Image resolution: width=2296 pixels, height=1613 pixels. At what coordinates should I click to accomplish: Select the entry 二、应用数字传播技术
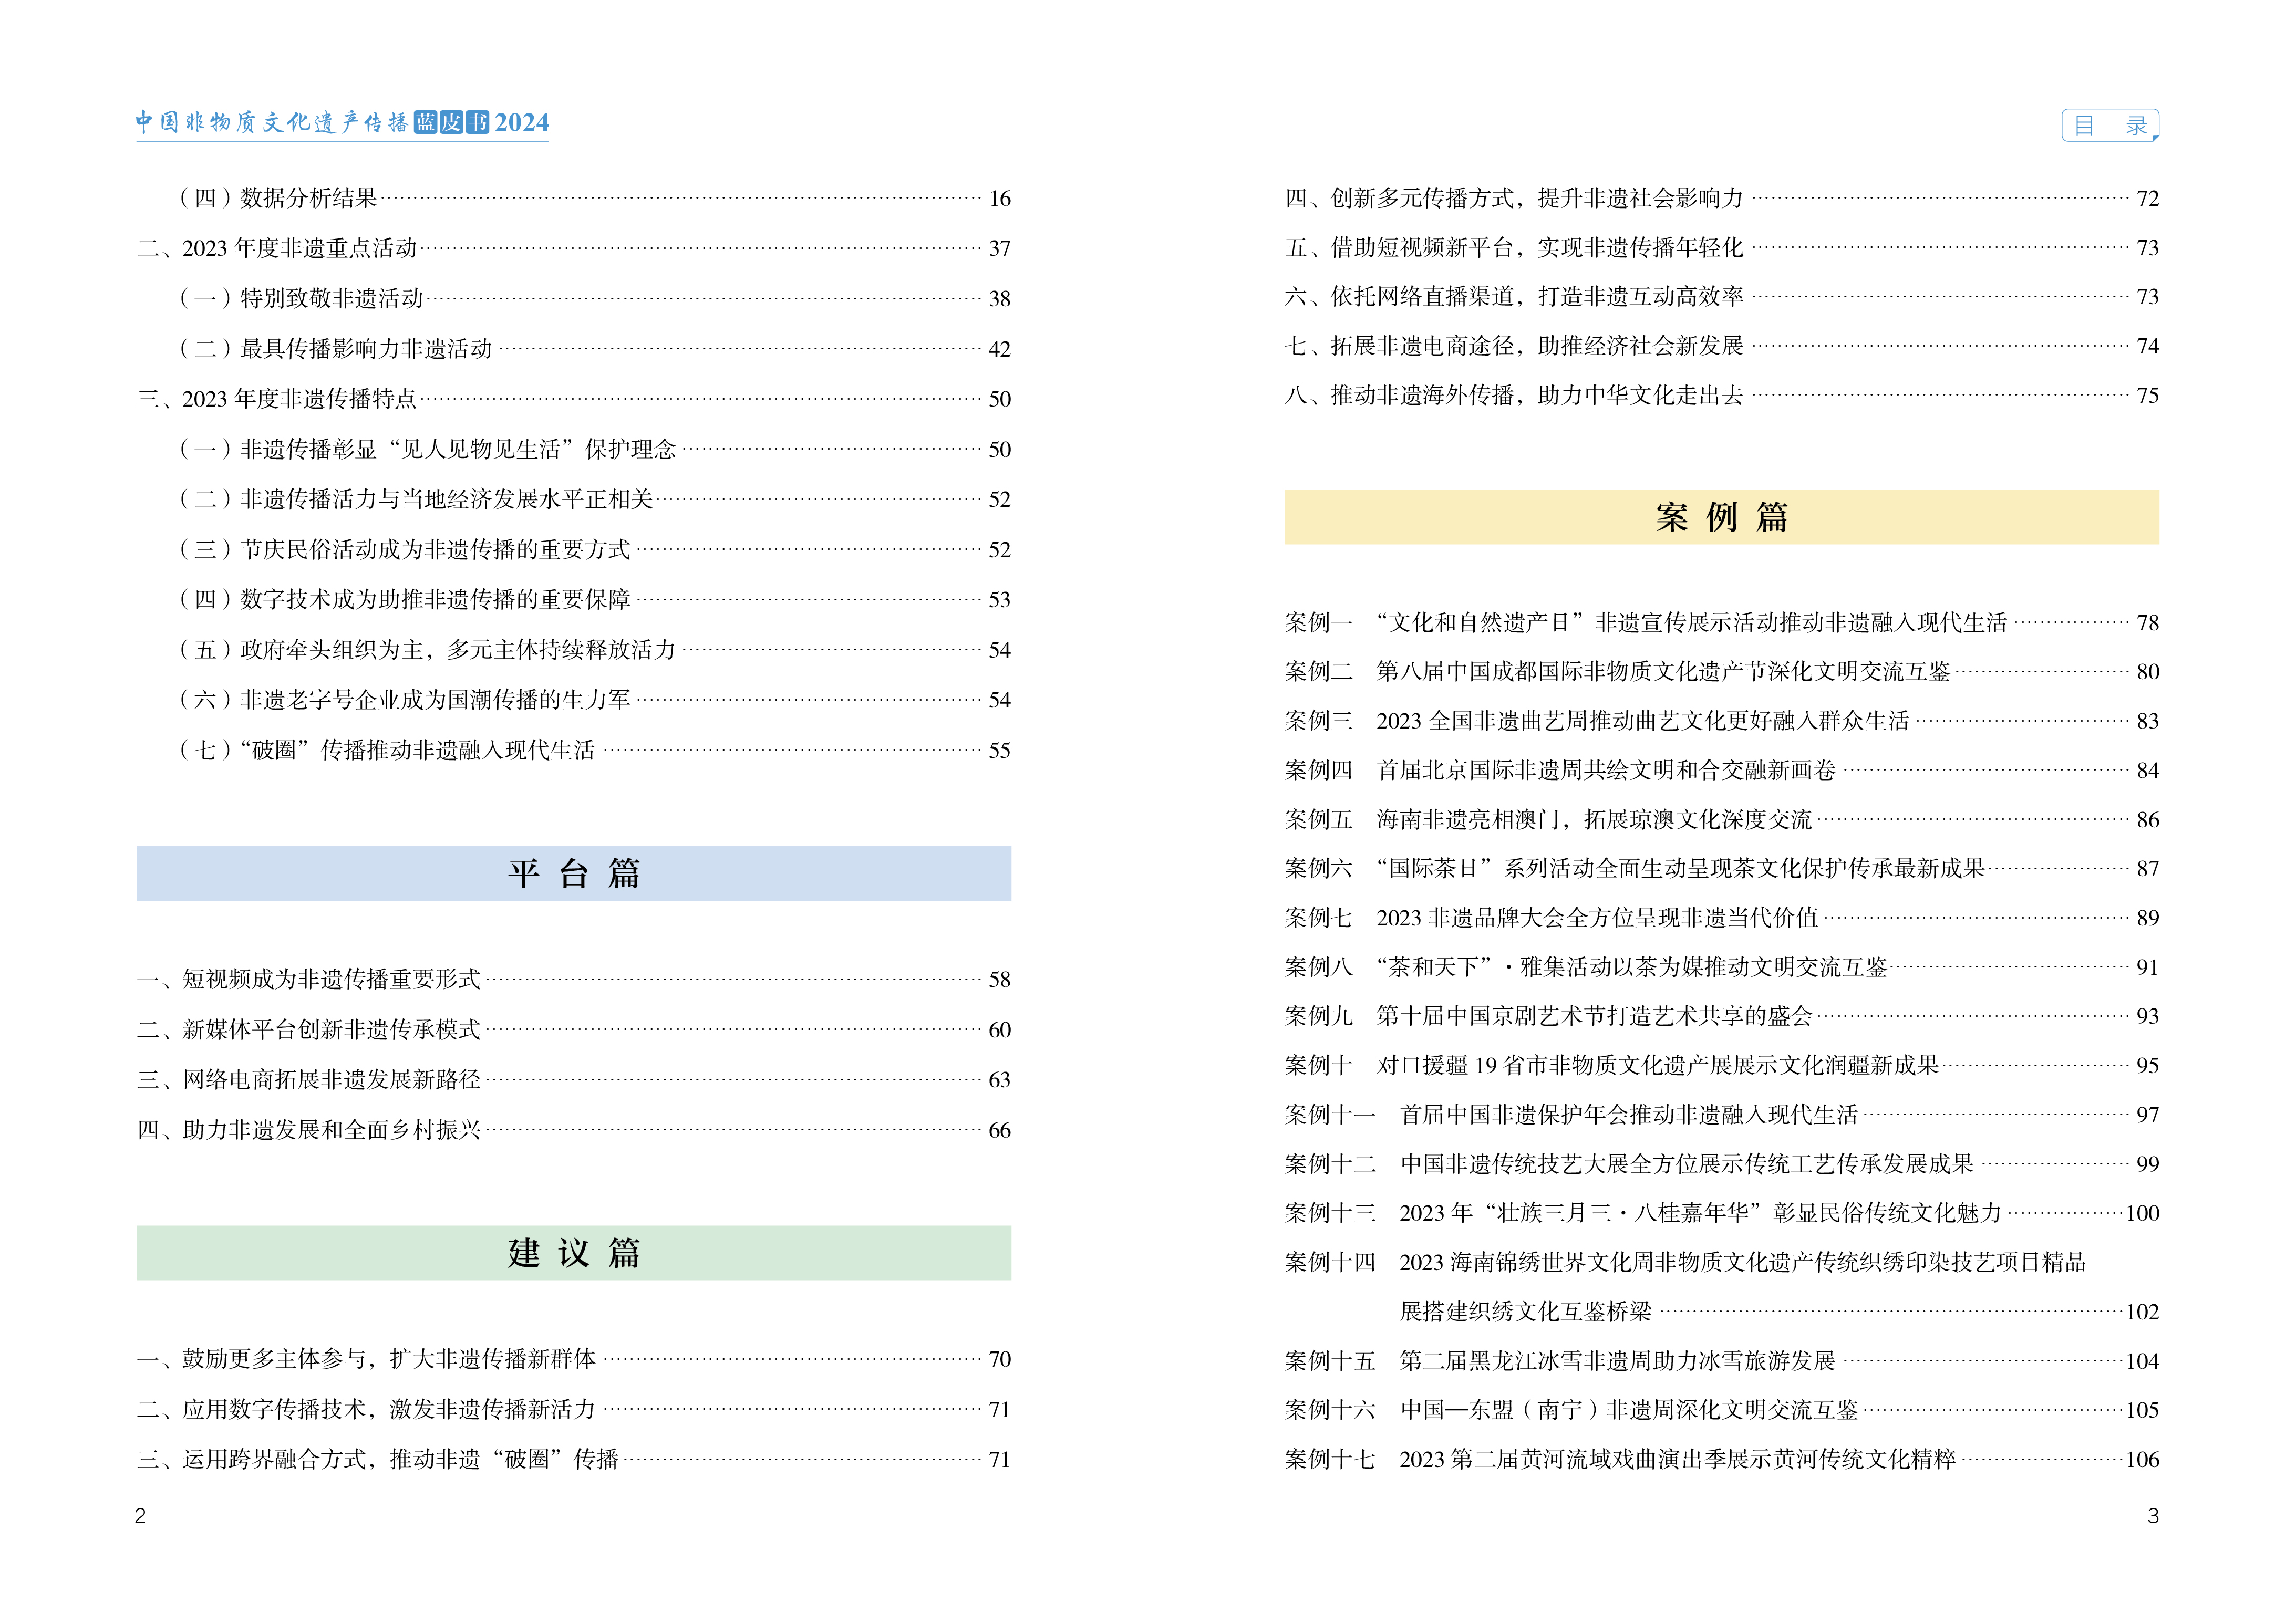click(574, 1409)
